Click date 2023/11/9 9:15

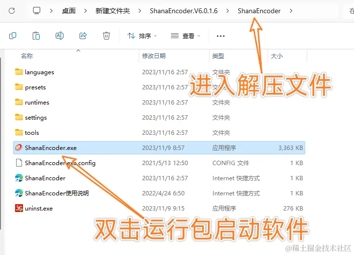163,208
